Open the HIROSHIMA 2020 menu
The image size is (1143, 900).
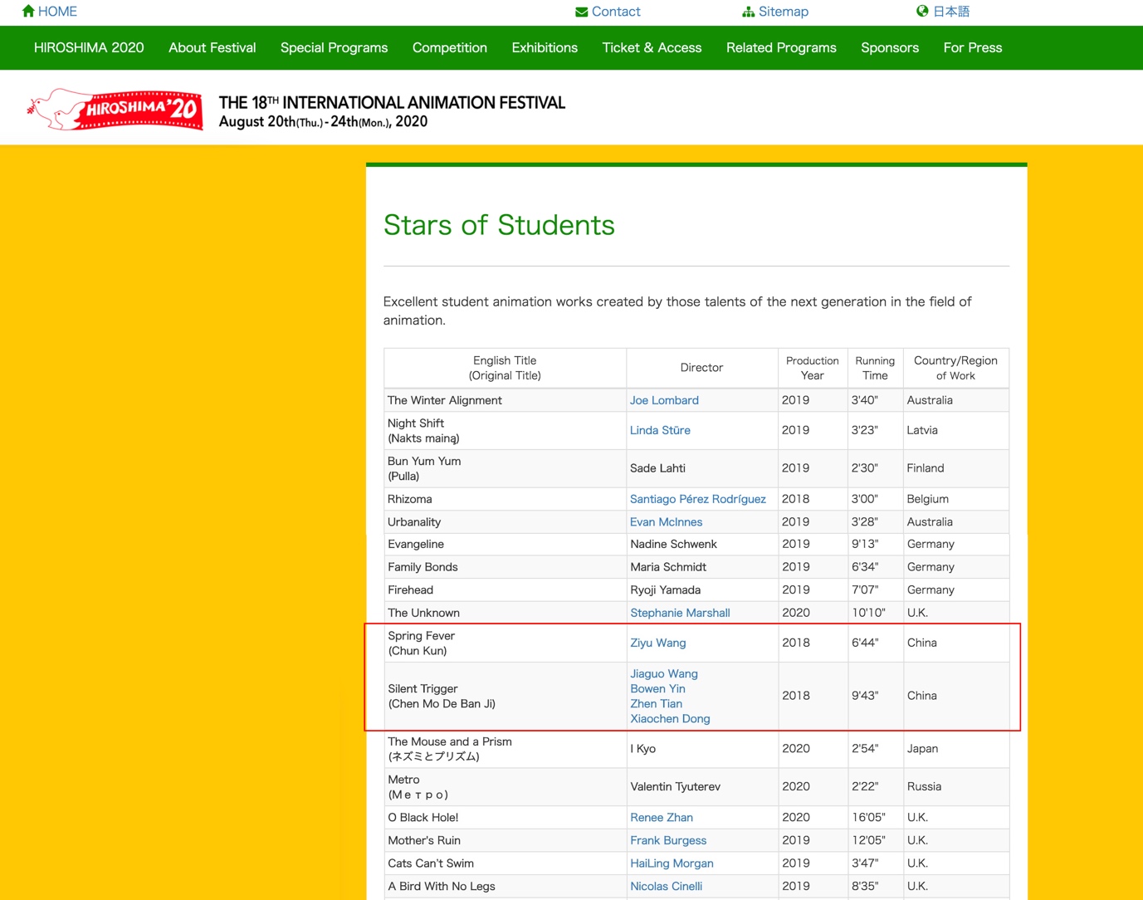(x=89, y=48)
